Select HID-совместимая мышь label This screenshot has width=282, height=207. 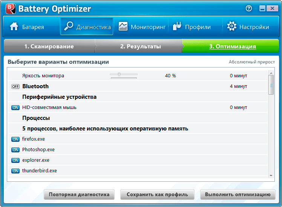49,107
